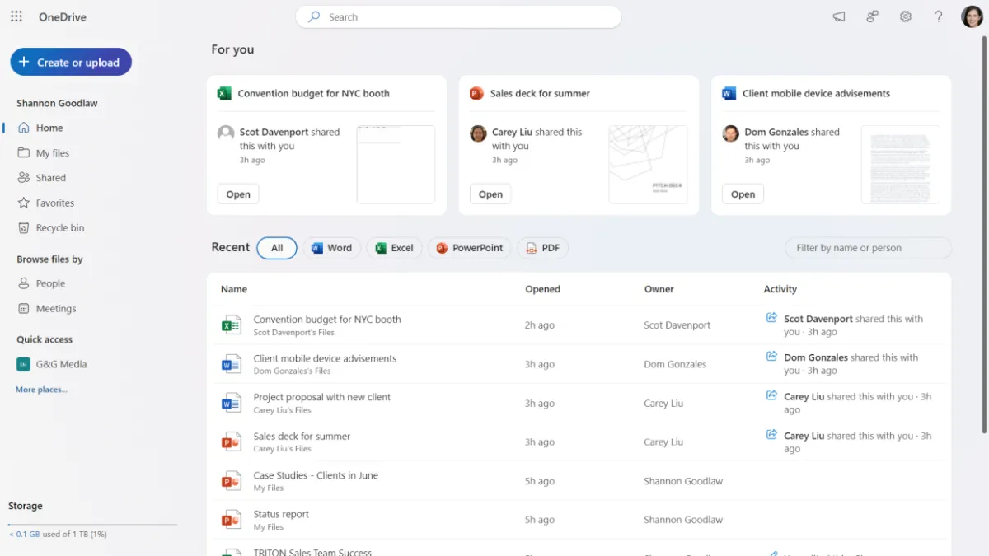The height and width of the screenshot is (556, 989).
Task: Click share icon in Project proposal activity
Action: coord(771,395)
